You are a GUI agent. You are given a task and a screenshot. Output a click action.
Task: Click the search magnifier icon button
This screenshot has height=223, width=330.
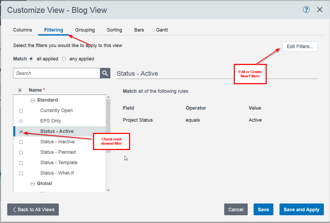pos(105,73)
